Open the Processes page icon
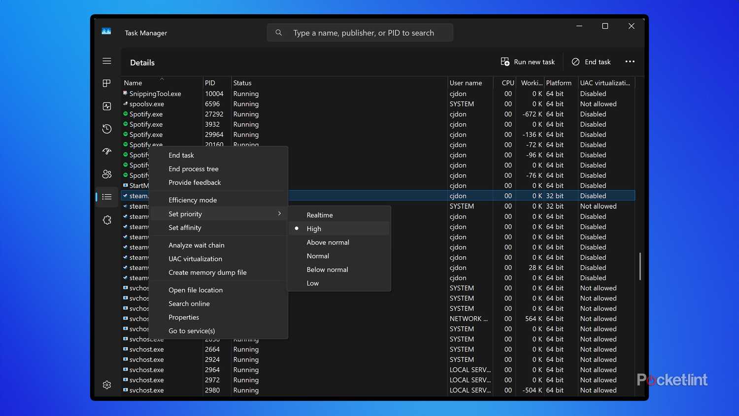This screenshot has height=416, width=739. pos(107,83)
